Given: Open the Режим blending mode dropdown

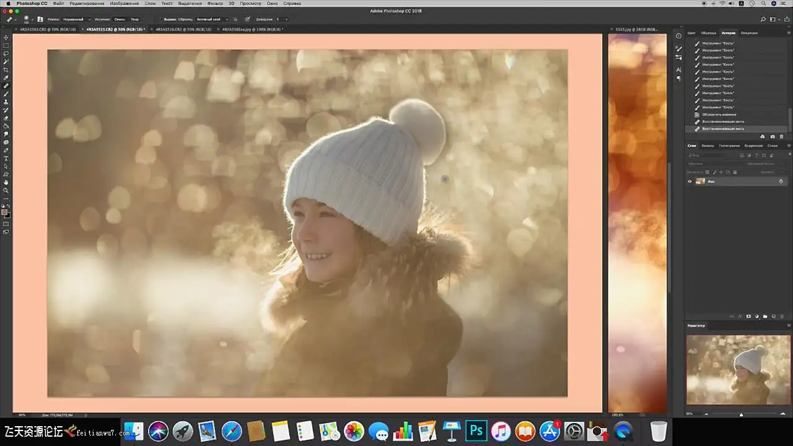Looking at the screenshot, I should pos(77,19).
